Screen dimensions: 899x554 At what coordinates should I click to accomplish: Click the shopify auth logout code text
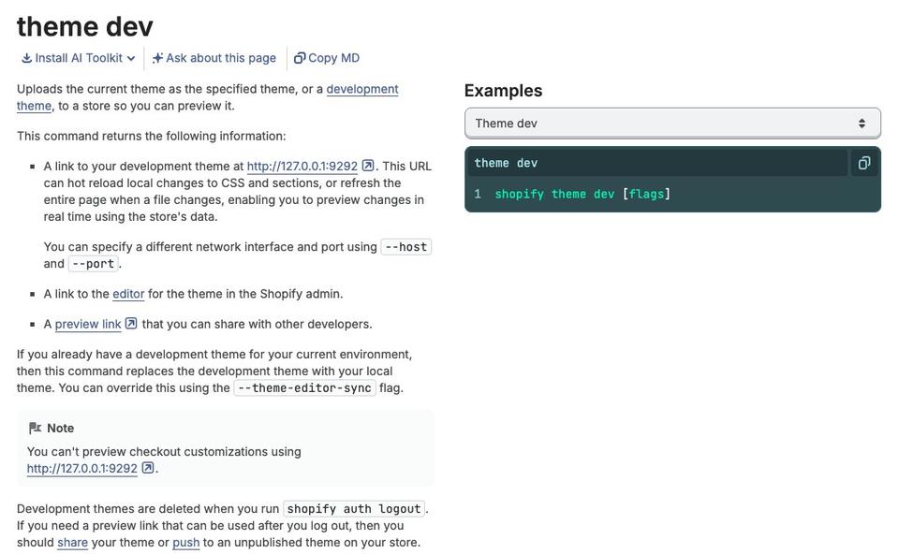click(354, 509)
